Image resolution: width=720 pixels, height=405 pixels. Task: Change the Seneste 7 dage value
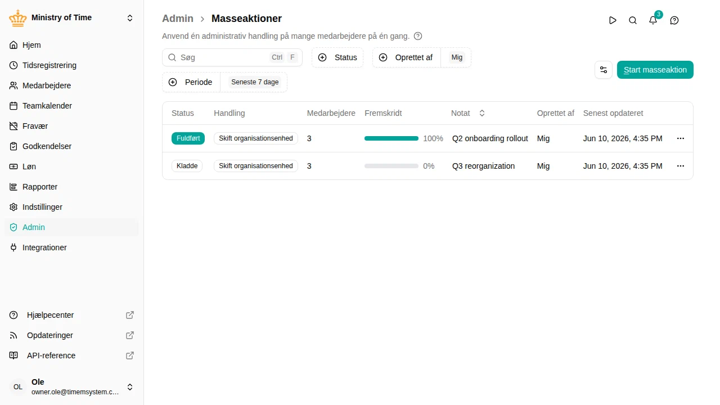255,82
